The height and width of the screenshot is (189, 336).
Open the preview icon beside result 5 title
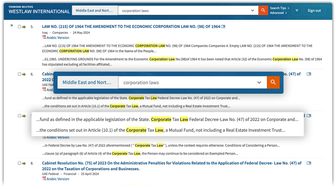point(223,27)
